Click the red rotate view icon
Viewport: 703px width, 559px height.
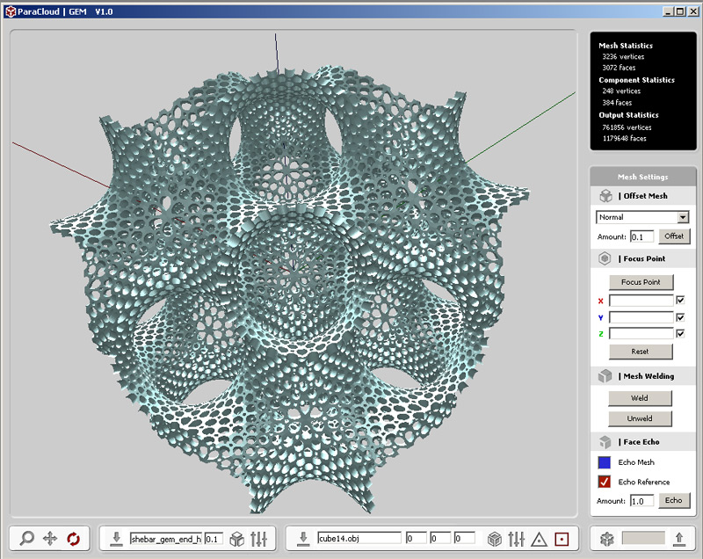(73, 538)
